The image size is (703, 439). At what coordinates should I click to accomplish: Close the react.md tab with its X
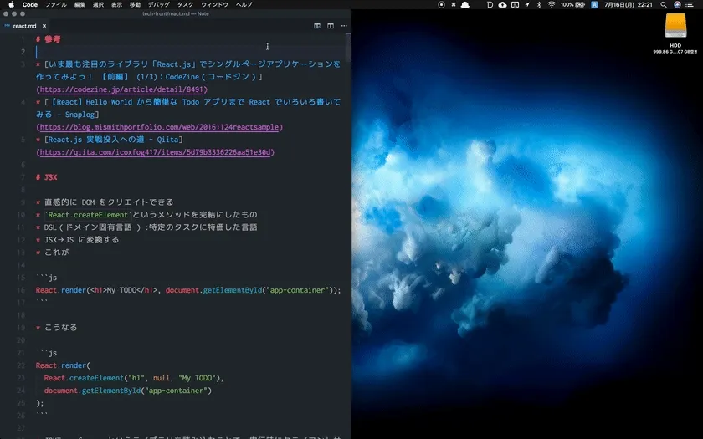44,26
